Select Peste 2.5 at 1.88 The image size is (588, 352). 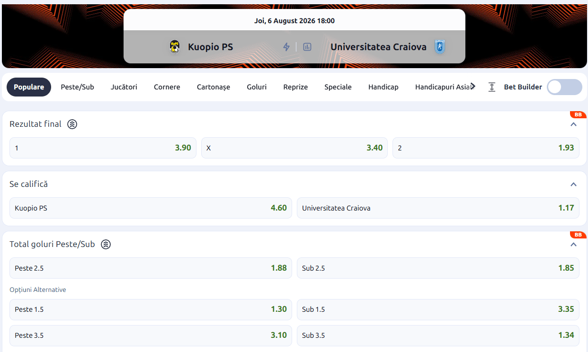coord(151,268)
